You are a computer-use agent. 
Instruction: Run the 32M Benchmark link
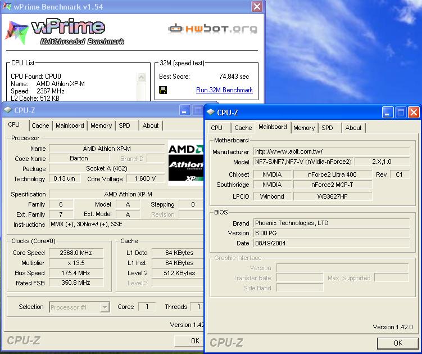pyautogui.click(x=224, y=90)
